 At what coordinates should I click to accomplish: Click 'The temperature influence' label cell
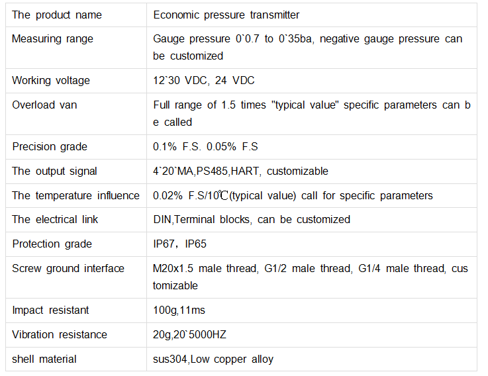[75, 195]
